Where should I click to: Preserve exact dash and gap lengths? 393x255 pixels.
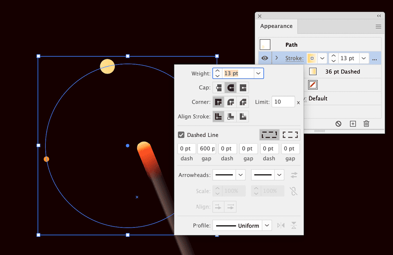point(269,135)
